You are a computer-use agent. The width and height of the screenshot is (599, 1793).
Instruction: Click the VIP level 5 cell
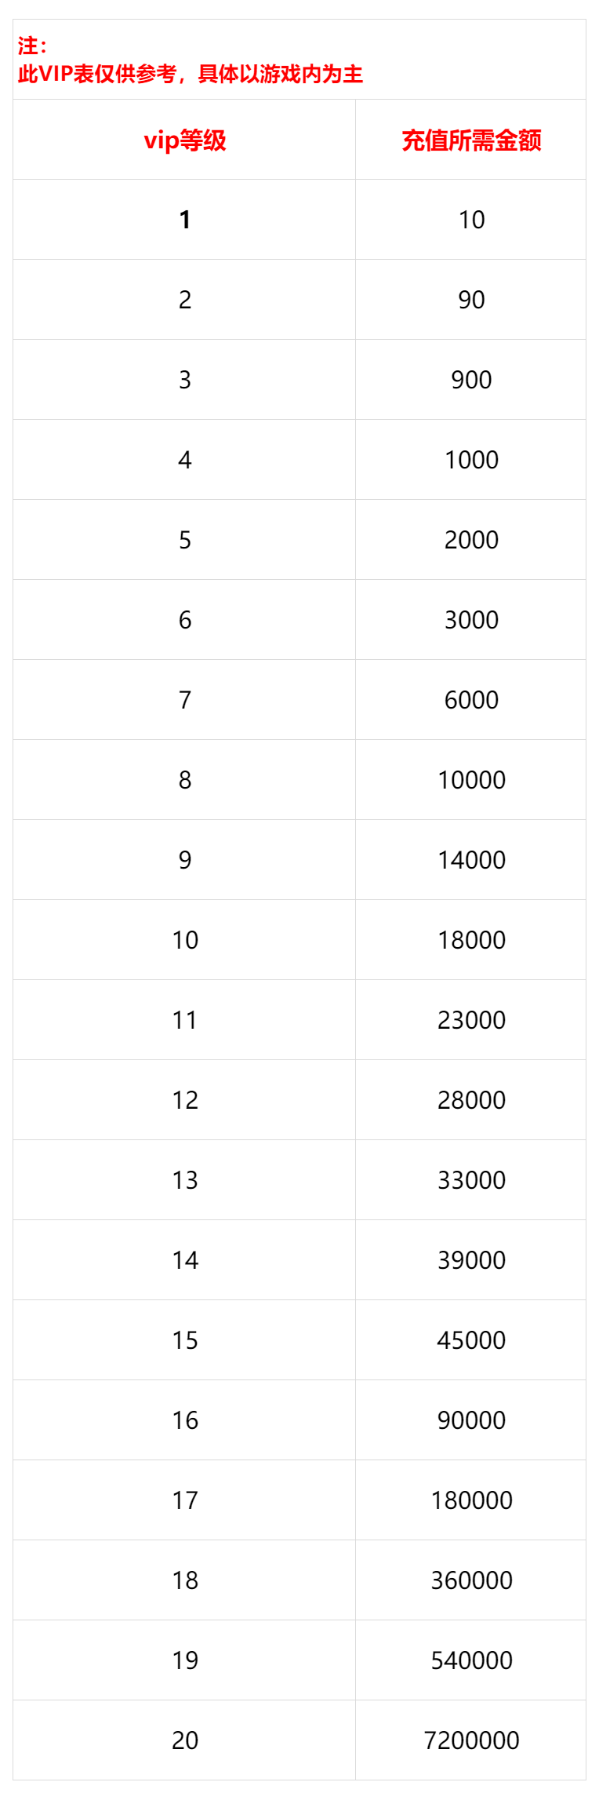(184, 540)
